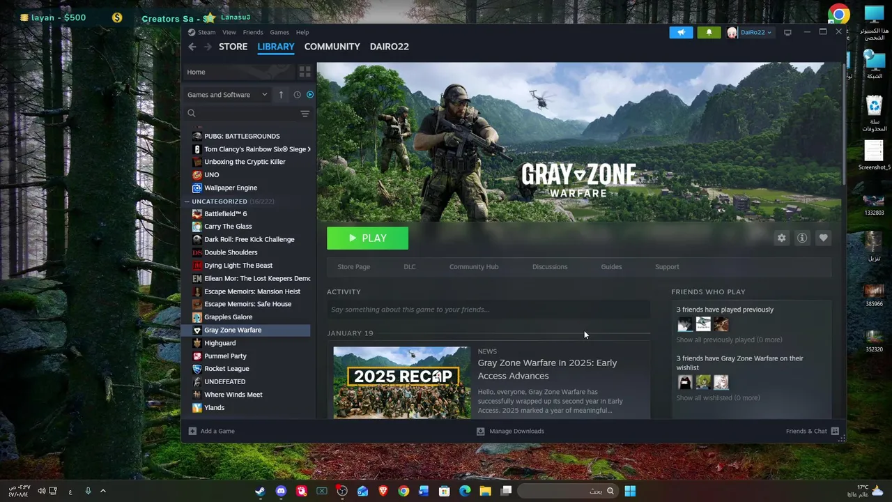Image resolution: width=892 pixels, height=502 pixels.
Task: Open the Manage Downloads icon
Action: [480, 431]
